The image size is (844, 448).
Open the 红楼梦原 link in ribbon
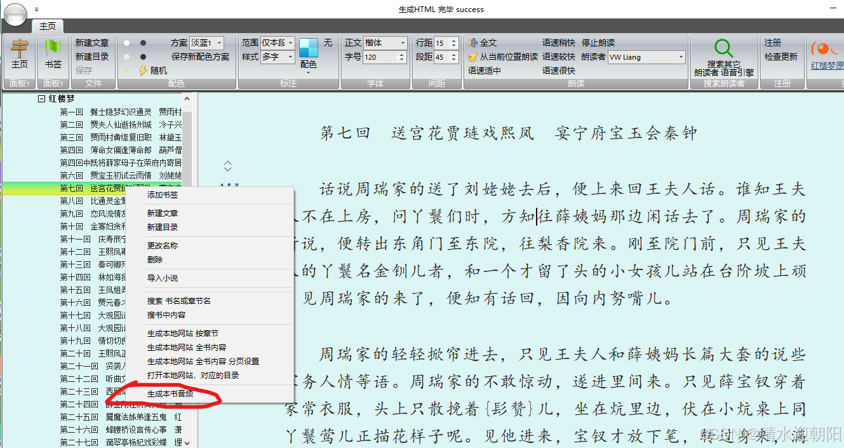(x=827, y=66)
